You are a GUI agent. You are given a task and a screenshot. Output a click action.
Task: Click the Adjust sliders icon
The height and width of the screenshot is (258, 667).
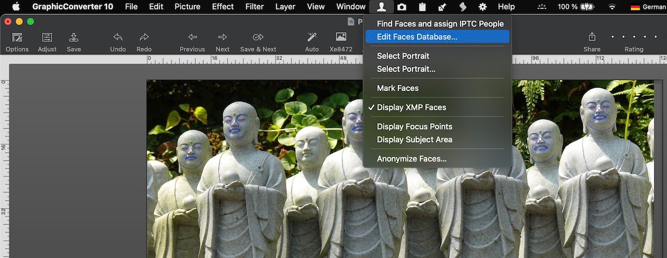coord(47,38)
